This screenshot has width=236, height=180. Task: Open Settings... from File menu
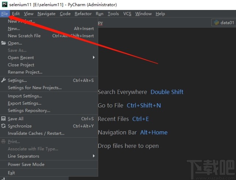[49, 80]
